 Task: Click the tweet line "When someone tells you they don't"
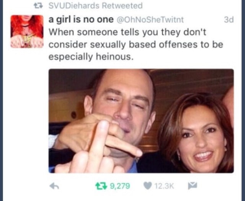click(x=127, y=32)
